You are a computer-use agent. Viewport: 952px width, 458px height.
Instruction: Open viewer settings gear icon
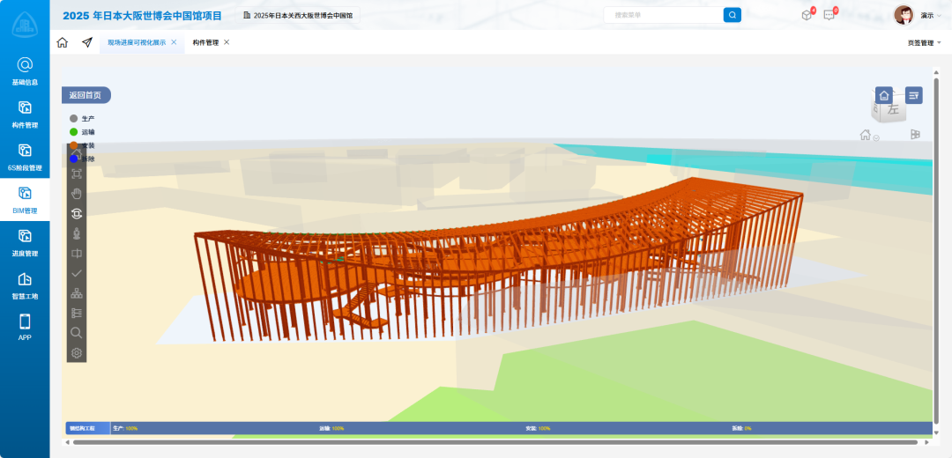[77, 353]
